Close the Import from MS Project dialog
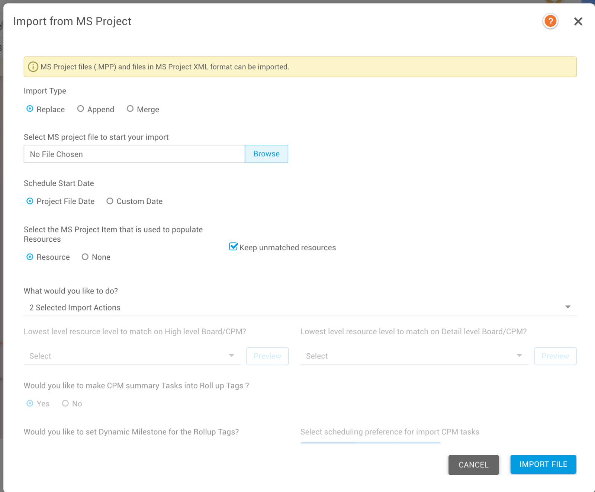The width and height of the screenshot is (595, 492). point(578,22)
